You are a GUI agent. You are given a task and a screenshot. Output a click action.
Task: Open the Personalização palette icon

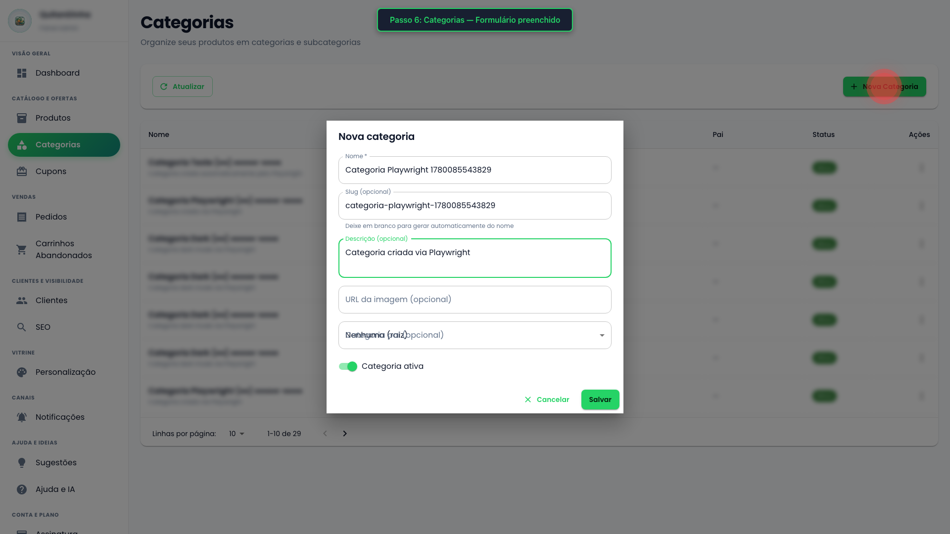pos(22,372)
